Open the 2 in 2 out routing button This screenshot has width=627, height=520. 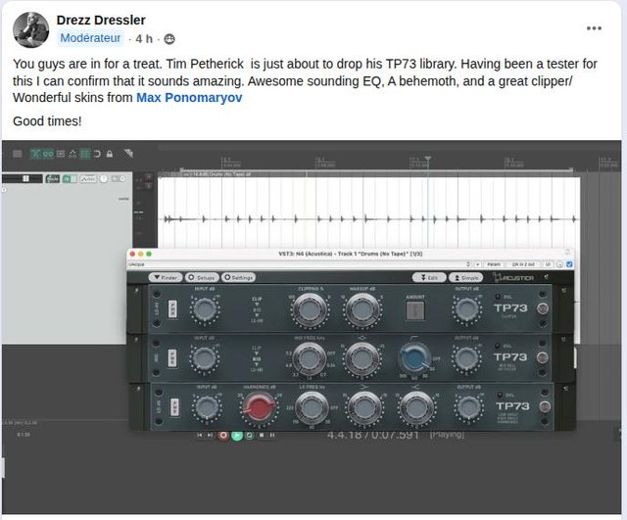523,264
